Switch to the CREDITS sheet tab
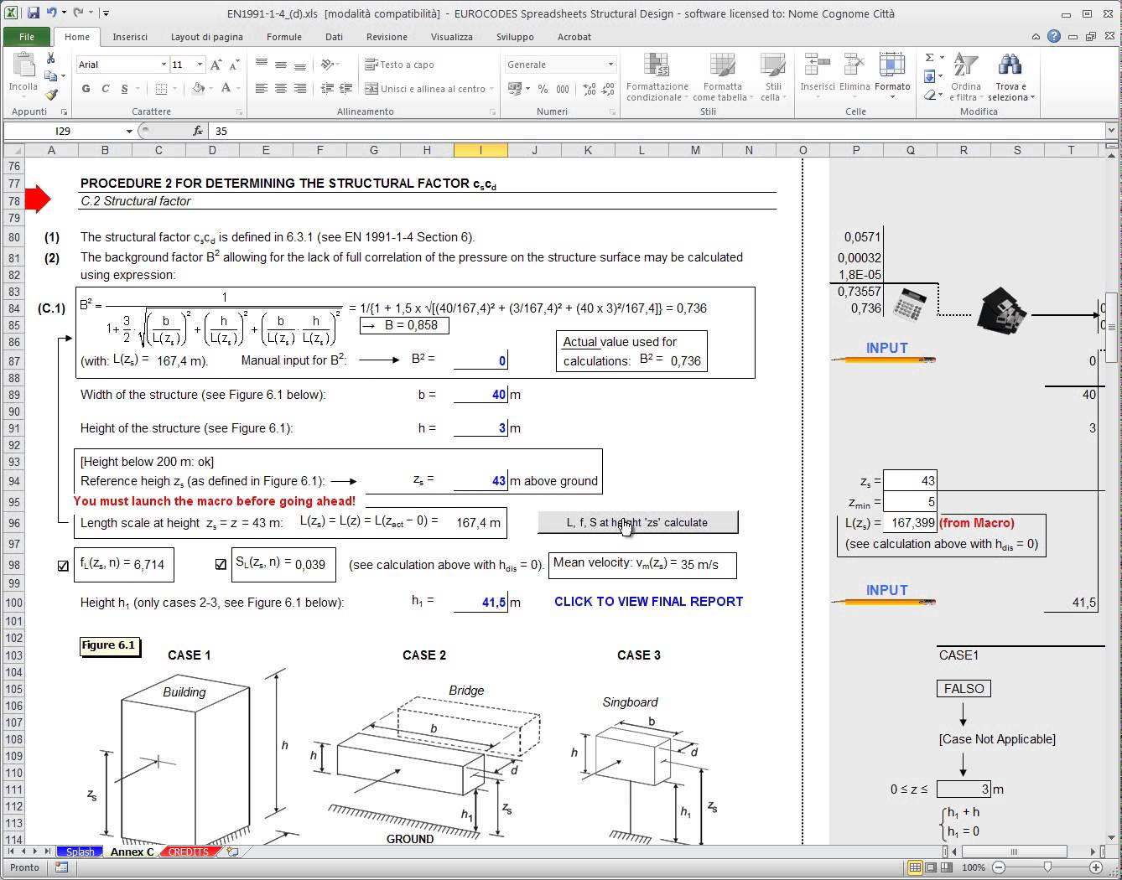1122x880 pixels. coord(189,852)
